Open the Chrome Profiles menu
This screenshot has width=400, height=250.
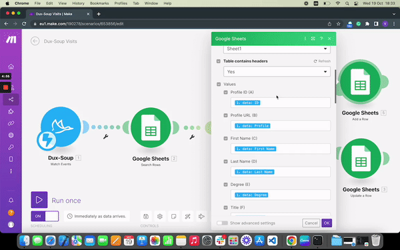[121, 3]
